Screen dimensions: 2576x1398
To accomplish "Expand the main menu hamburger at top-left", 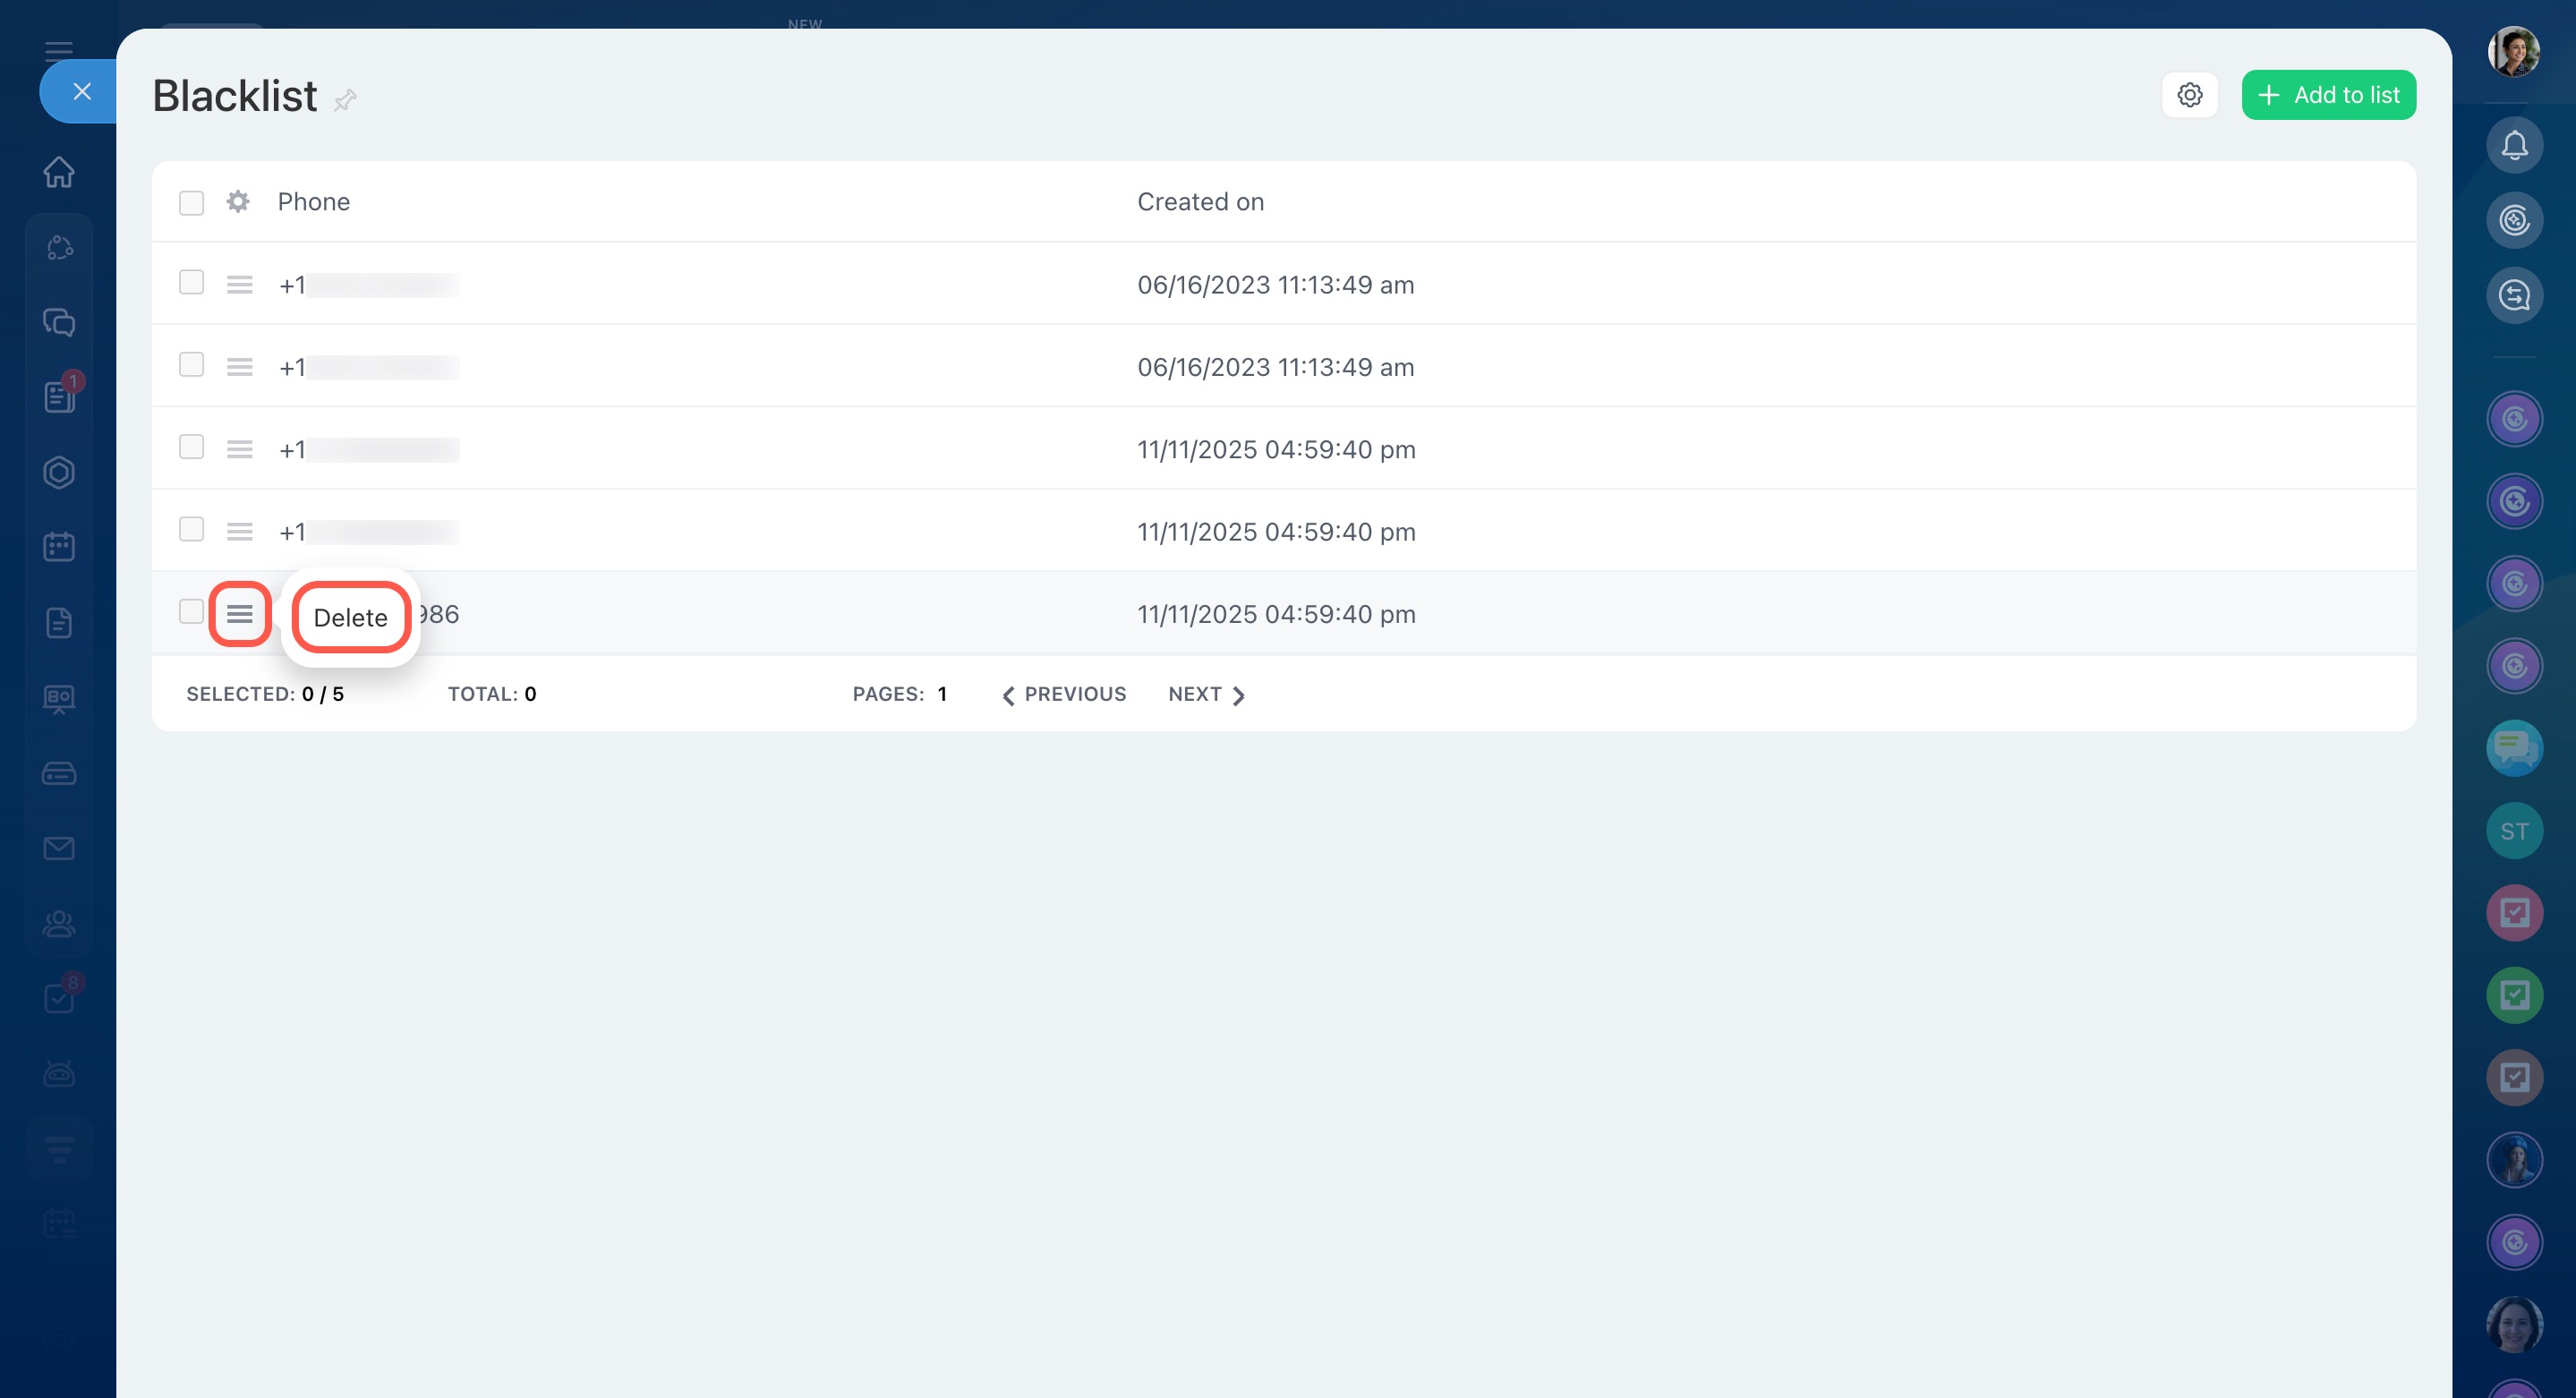I will click(59, 50).
